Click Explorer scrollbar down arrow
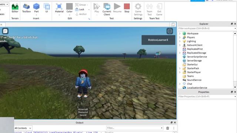 (235, 87)
